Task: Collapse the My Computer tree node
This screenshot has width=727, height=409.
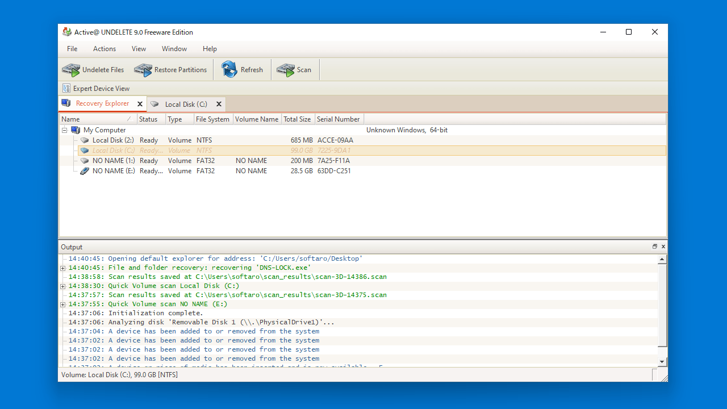Action: click(x=65, y=130)
